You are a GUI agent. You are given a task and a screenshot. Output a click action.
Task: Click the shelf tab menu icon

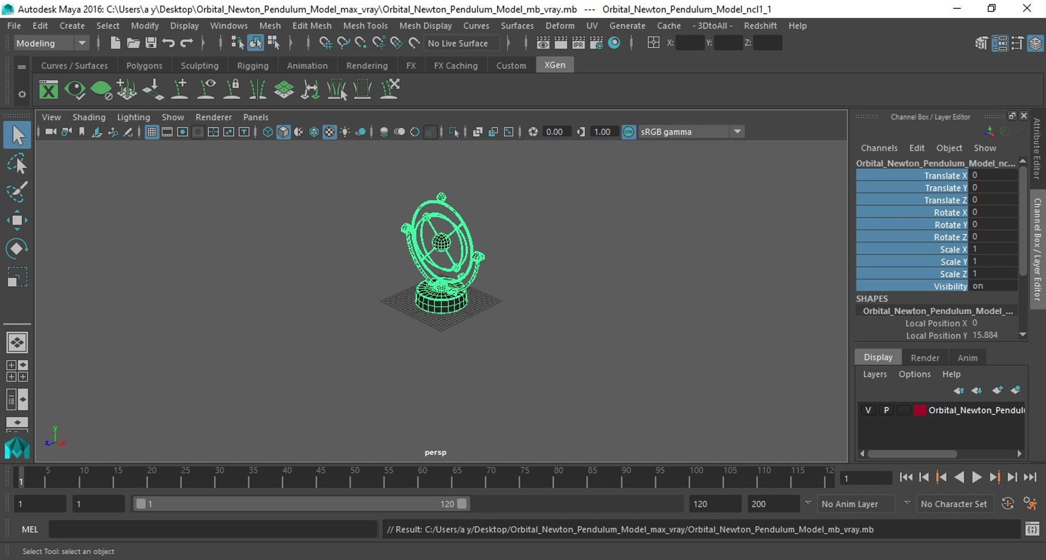point(22,66)
